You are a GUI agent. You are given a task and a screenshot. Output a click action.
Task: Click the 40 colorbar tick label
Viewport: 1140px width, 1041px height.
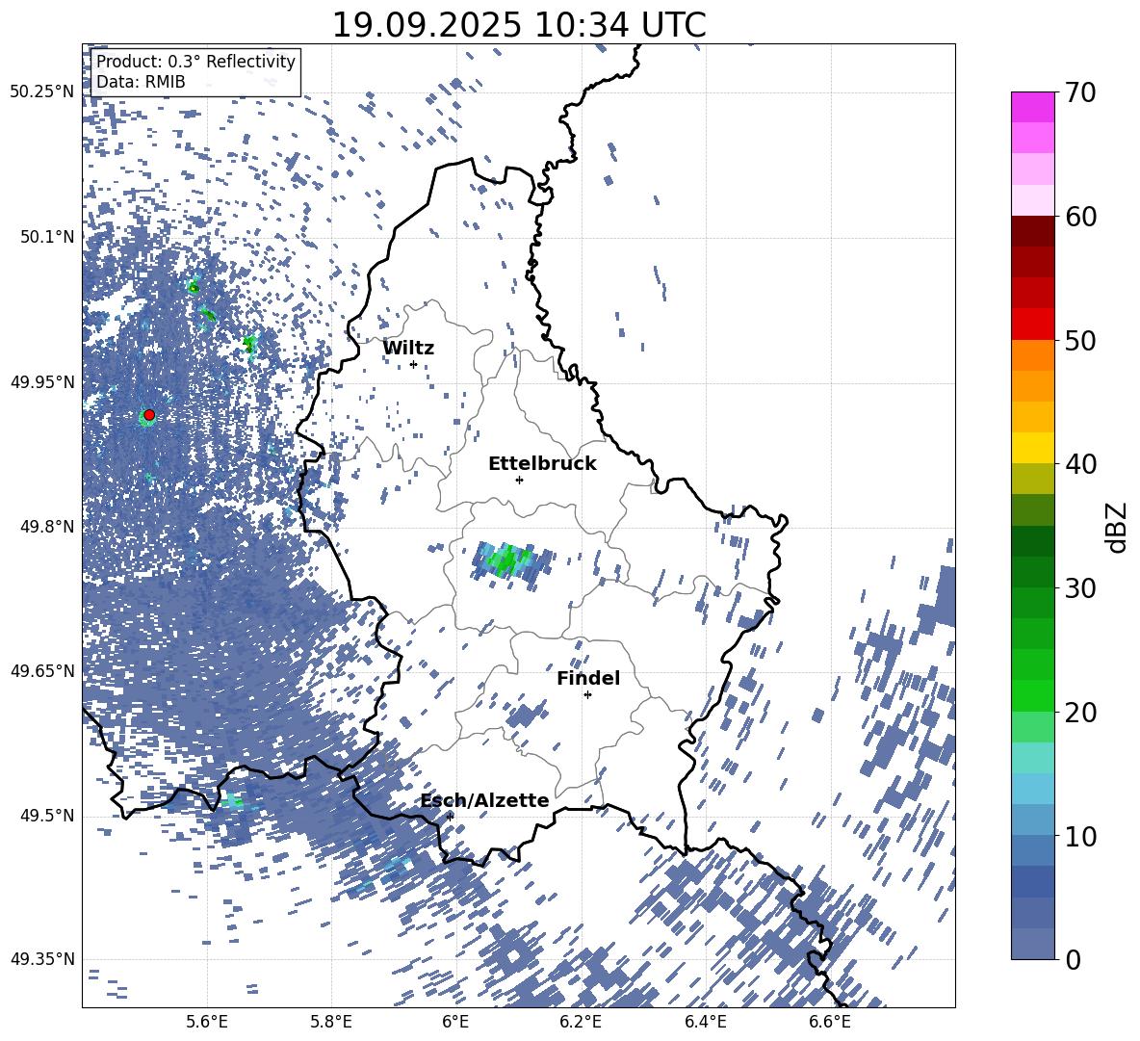[x=1080, y=464]
